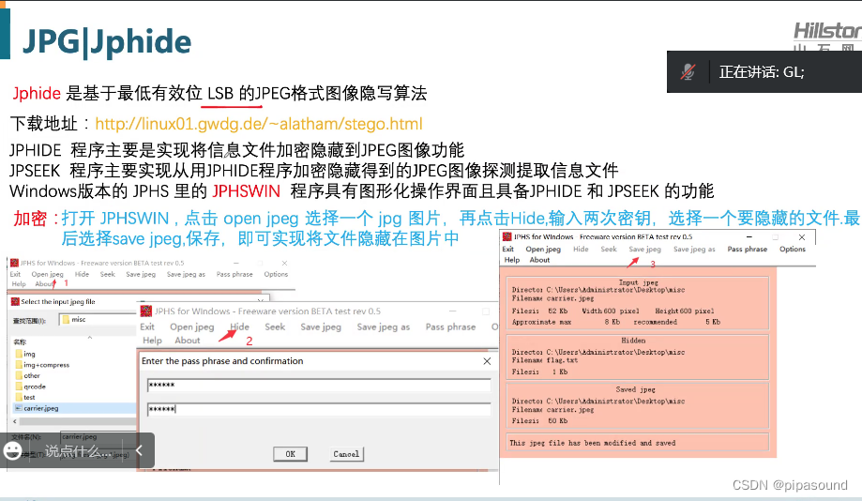Close the right JPHS window

point(802,237)
